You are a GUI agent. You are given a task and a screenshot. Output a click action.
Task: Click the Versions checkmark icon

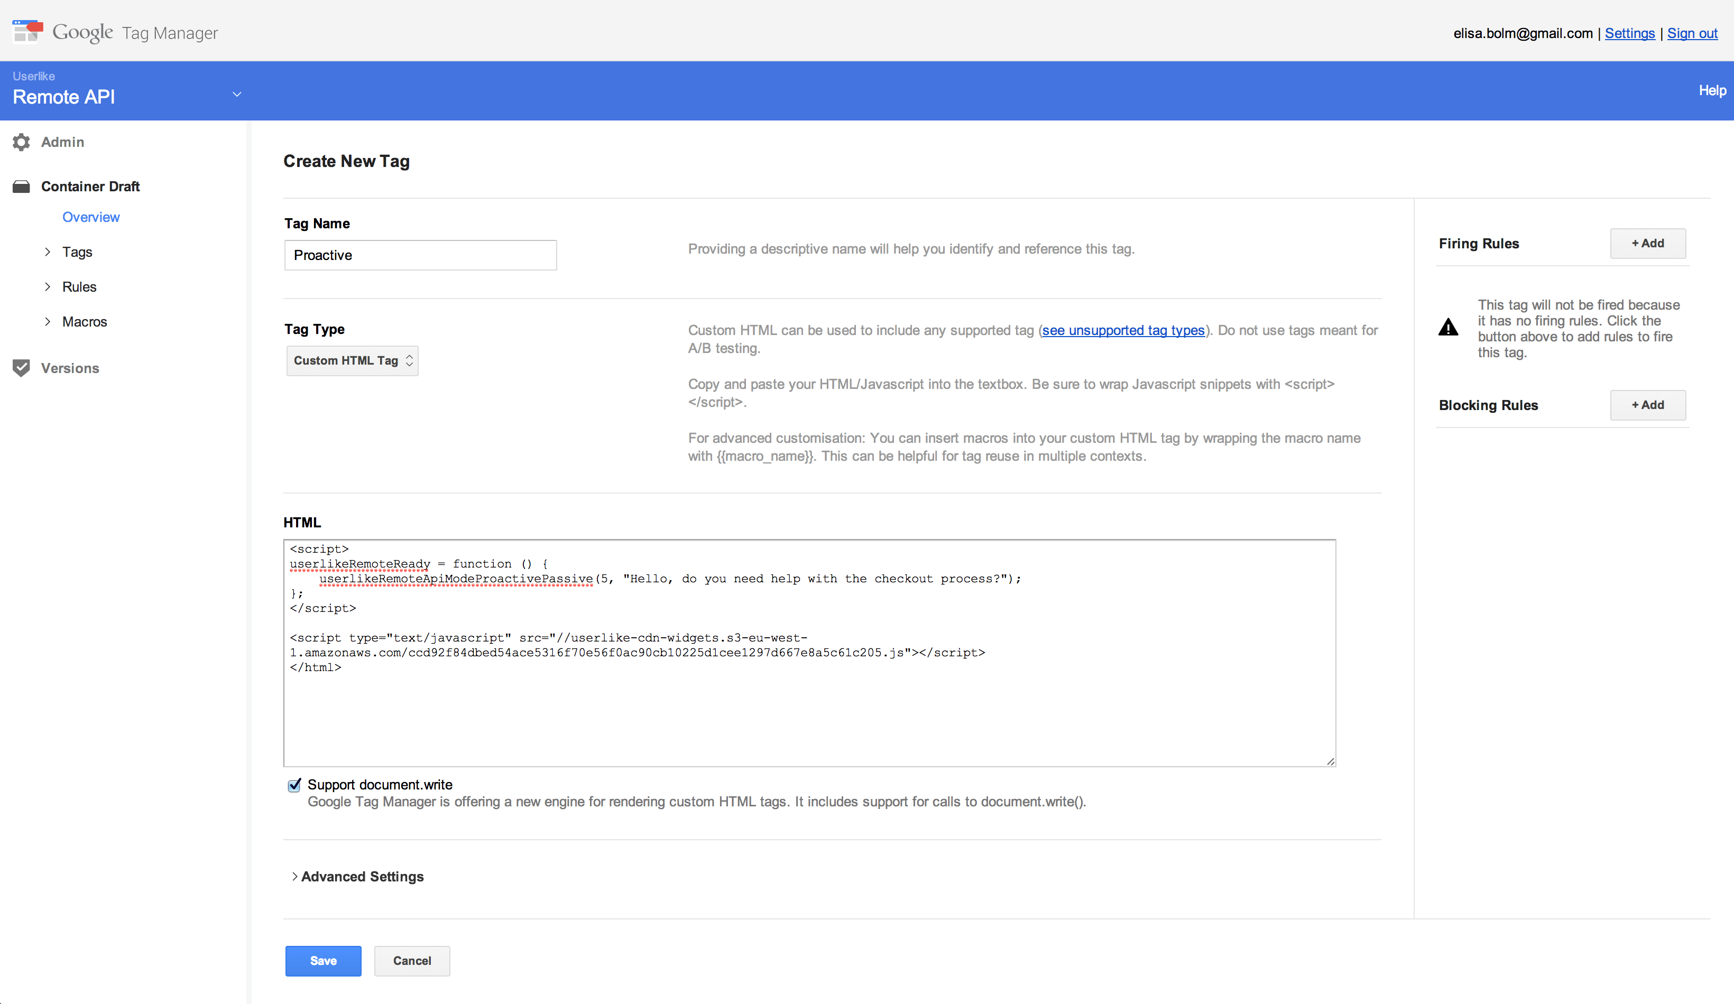21,368
